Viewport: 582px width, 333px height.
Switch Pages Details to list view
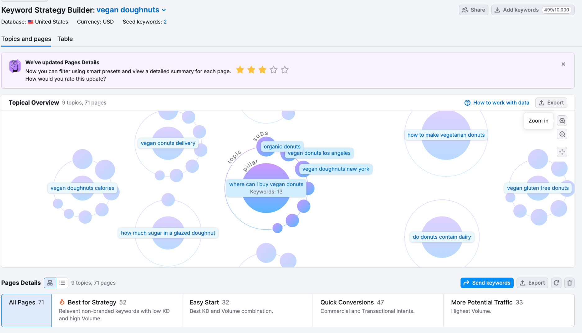tap(62, 283)
